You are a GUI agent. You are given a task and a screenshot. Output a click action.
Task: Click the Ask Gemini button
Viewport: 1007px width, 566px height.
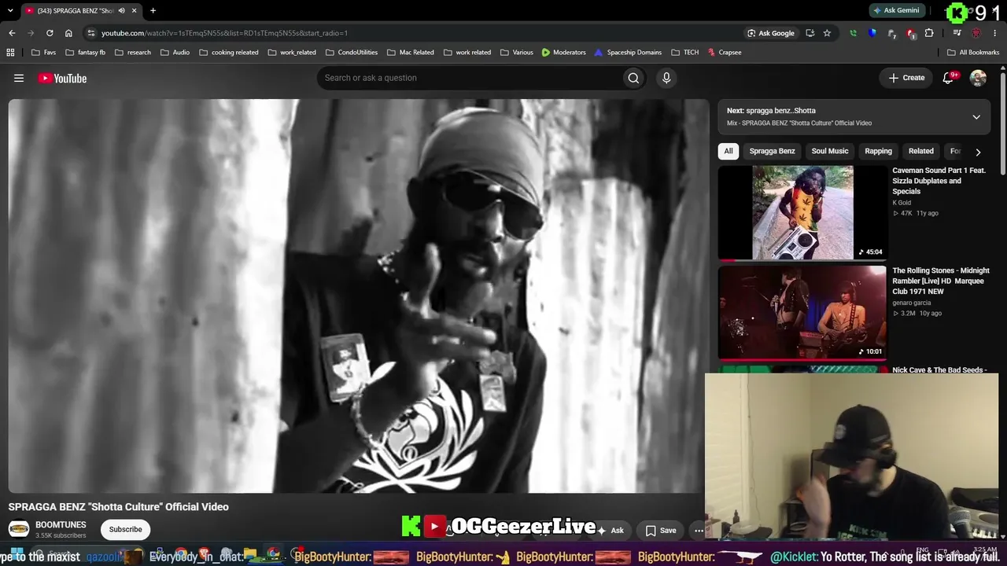896,11
